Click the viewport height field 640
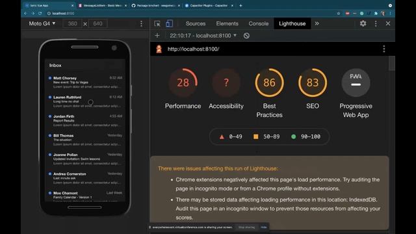The height and width of the screenshot is (234, 416). pos(97,23)
